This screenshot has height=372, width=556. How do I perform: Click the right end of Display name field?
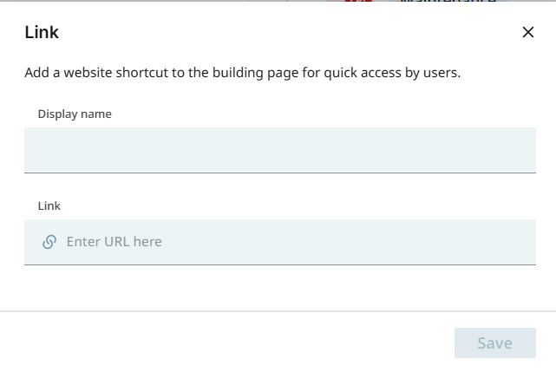pyautogui.click(x=520, y=150)
